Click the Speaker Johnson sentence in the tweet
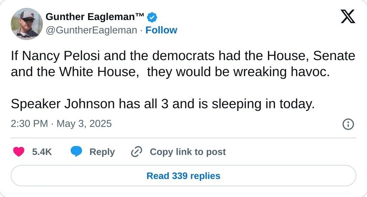 pyautogui.click(x=162, y=104)
